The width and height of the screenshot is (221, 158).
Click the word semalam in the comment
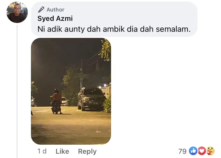coord(173,29)
